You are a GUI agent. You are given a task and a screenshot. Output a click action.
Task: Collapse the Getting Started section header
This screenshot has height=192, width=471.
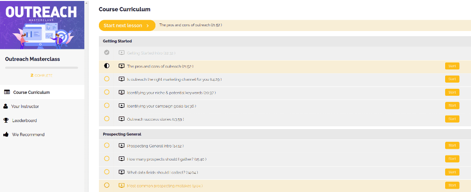[x=285, y=41]
